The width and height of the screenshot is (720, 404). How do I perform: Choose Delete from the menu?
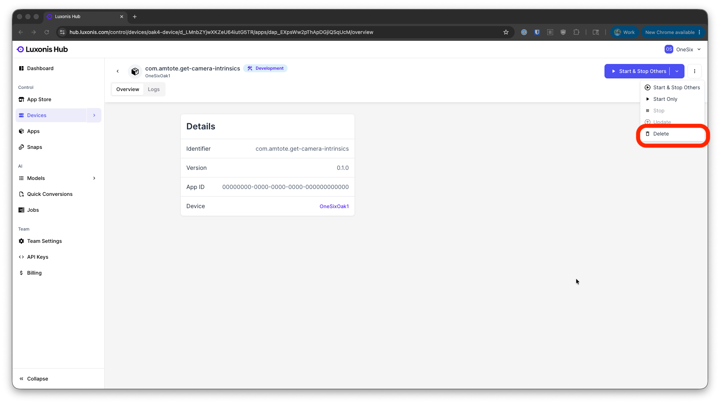click(673, 134)
